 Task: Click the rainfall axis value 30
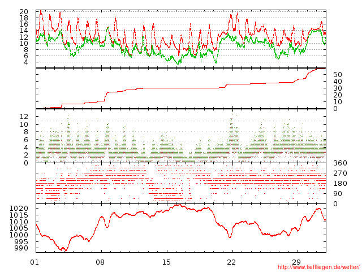click(x=338, y=88)
